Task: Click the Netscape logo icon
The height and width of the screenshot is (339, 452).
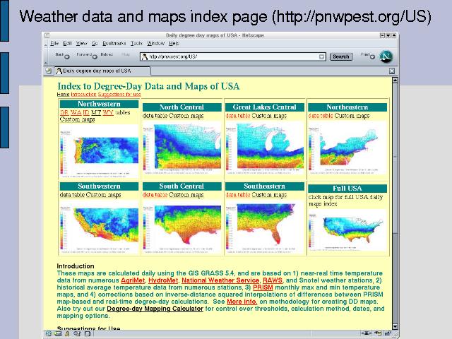Action: tap(386, 56)
